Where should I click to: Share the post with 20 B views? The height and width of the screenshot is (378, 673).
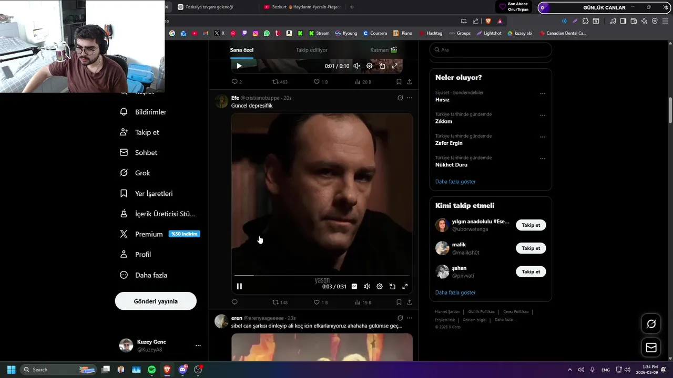[410, 81]
